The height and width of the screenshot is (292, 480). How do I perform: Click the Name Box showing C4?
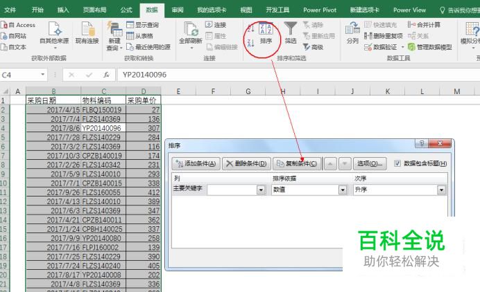(x=20, y=75)
